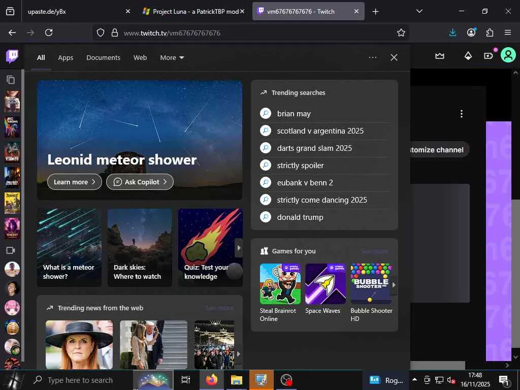Select the All search filter tab
Viewport: 520px width, 390px height.
(41, 58)
